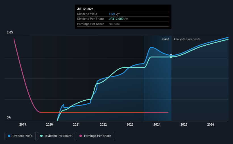Viewport: 233px width, 144px height.
Task: Select the 2022 x-axis label
Action: pos(103,124)
